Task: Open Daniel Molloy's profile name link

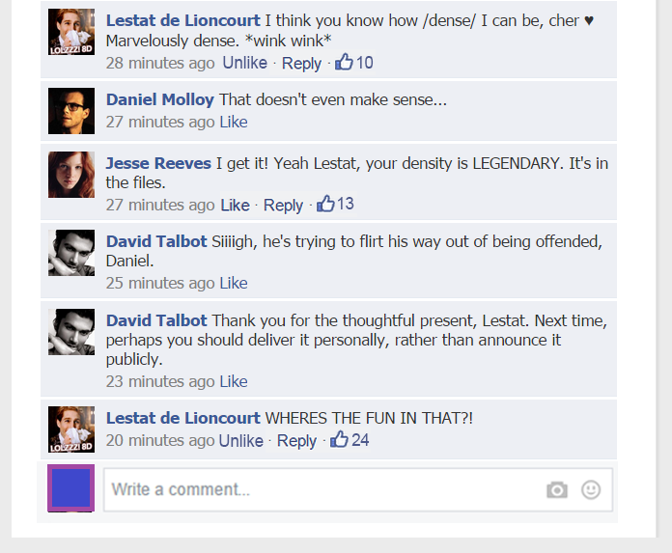Action: [159, 99]
